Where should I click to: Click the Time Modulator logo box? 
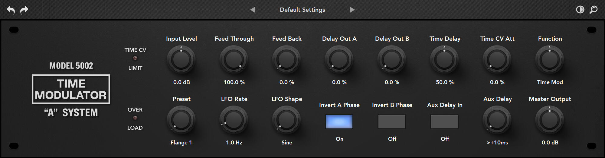71,89
